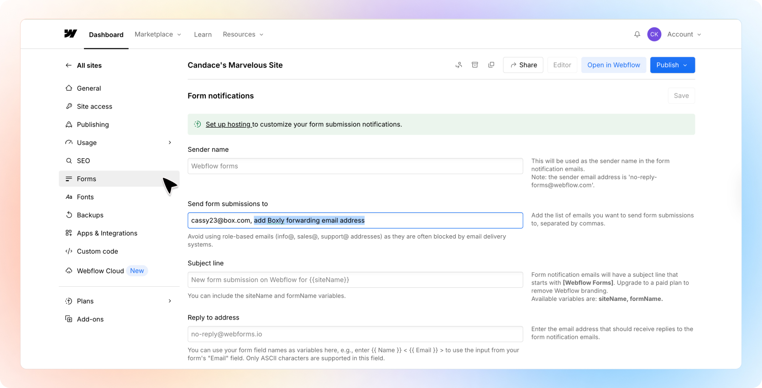Click the archive site icon
This screenshot has width=762, height=388.
(x=475, y=65)
